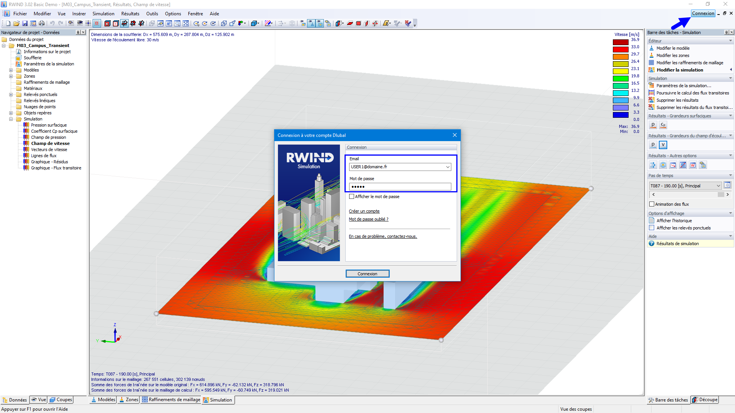Select Lignes de flux in tree

44,156
